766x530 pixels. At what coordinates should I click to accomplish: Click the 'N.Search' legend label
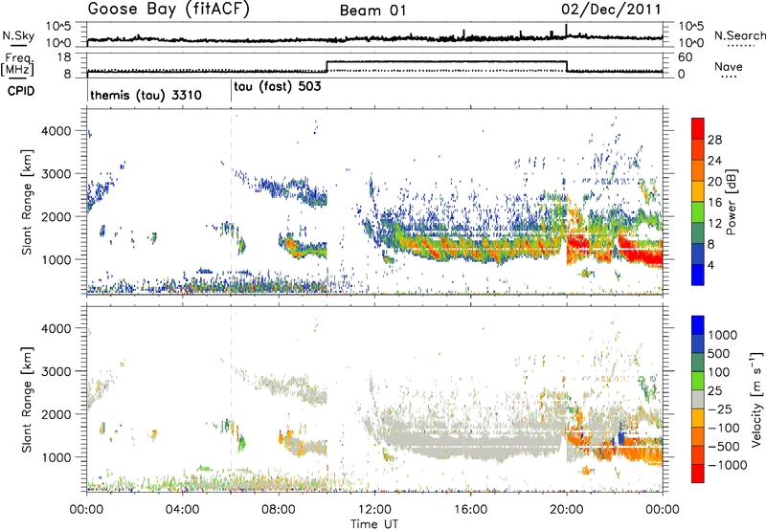pyautogui.click(x=739, y=35)
